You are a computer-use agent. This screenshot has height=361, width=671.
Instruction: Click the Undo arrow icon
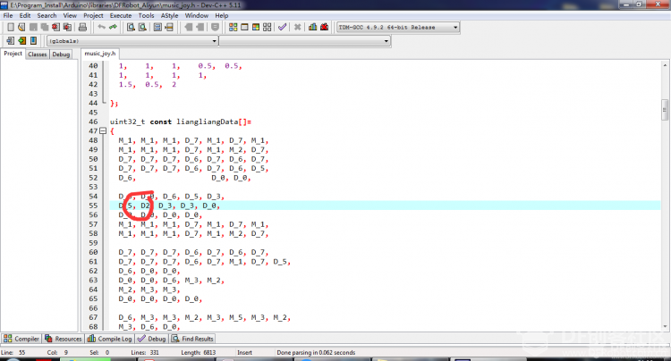click(x=101, y=27)
